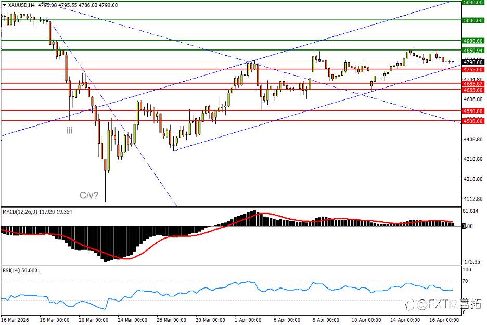This screenshot has width=487, height=325.
Task: Click the 4408.80 price axis value
Action: (473, 140)
